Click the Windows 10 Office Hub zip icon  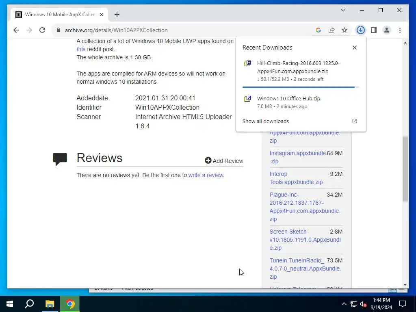(247, 99)
